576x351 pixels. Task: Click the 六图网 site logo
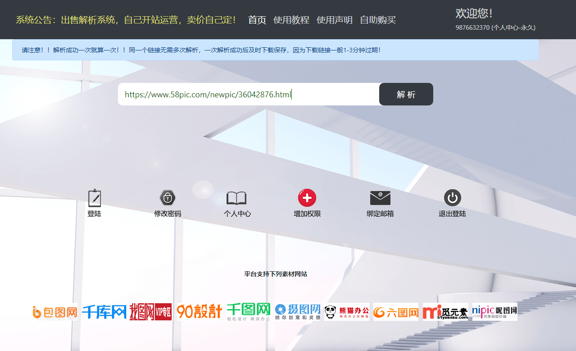[x=395, y=311]
